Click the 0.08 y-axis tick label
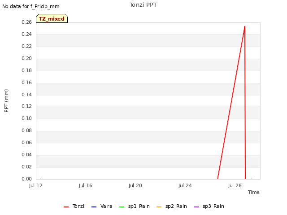Image resolution: width=287 pixels, height=215 pixels. (27, 130)
